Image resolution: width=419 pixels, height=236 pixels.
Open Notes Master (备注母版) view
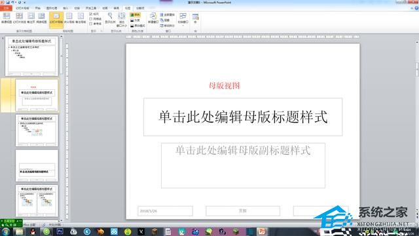click(81, 18)
